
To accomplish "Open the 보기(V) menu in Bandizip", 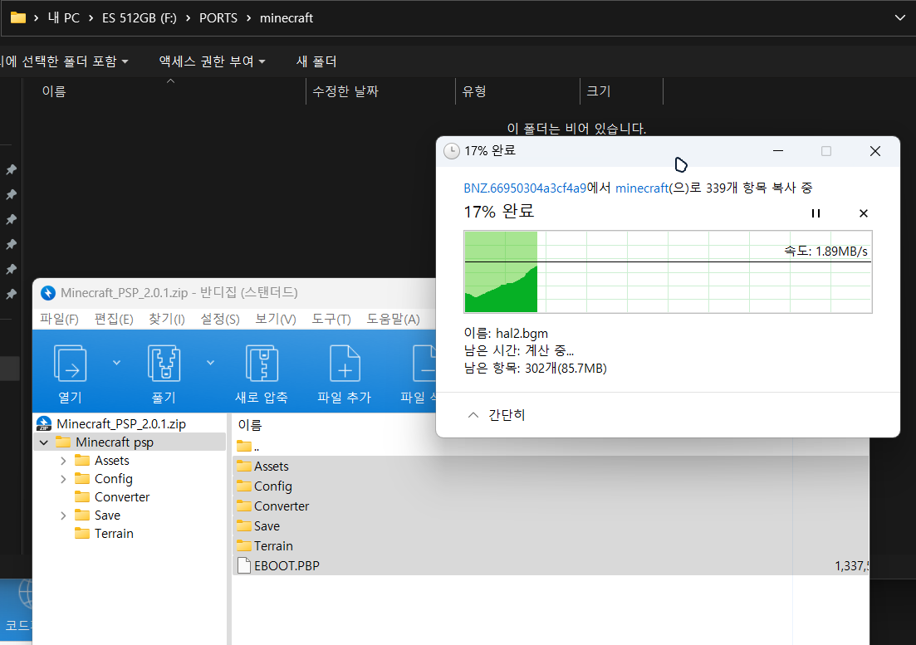I will (x=275, y=320).
